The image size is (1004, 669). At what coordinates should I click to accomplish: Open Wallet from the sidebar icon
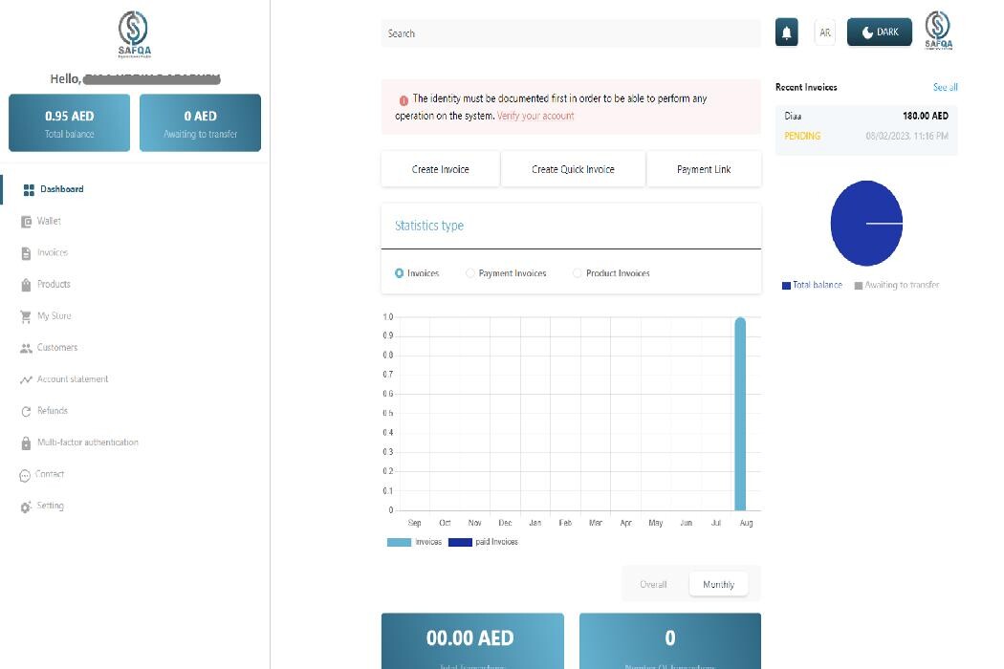point(27,222)
